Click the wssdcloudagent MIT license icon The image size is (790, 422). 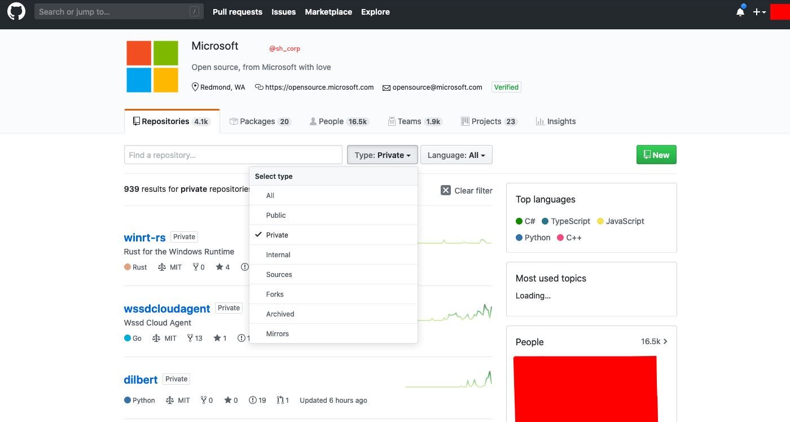[156, 338]
